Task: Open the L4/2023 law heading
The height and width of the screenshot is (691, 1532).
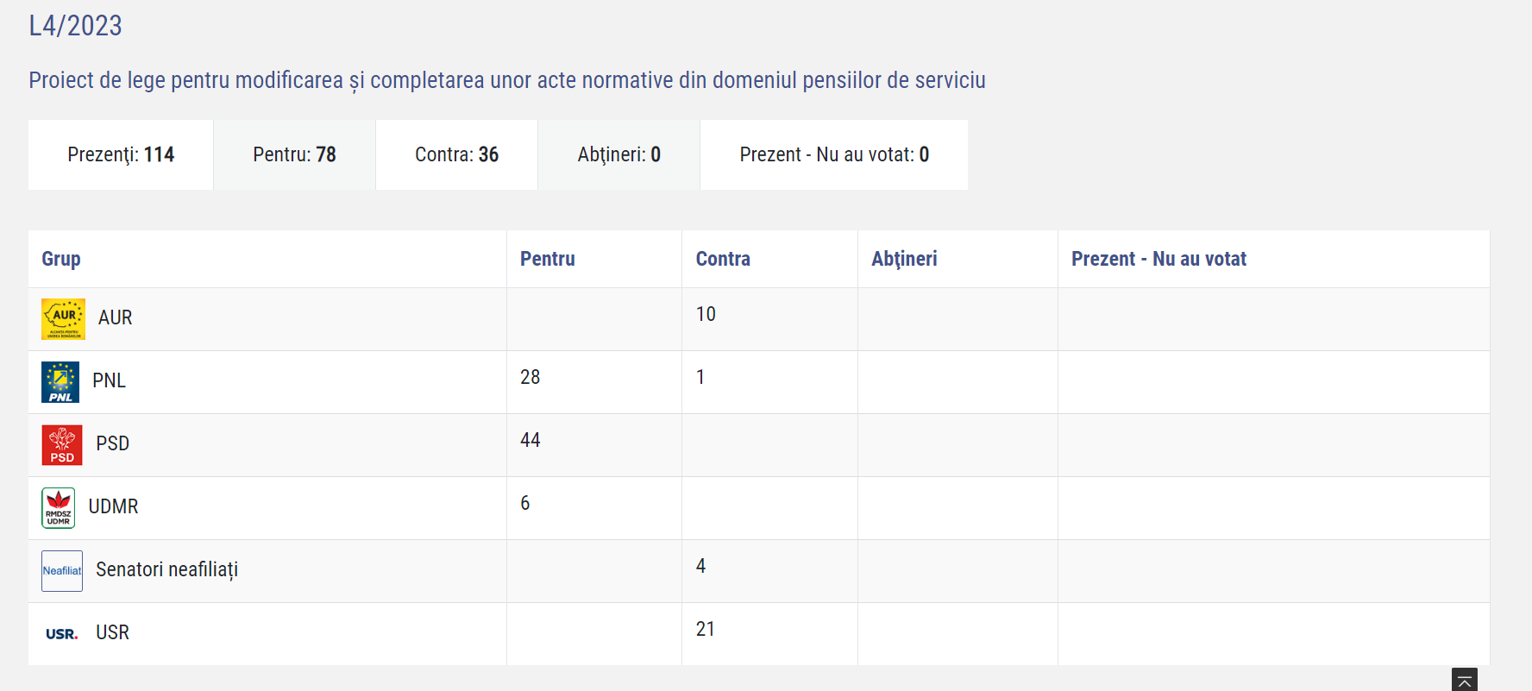Action: click(76, 26)
